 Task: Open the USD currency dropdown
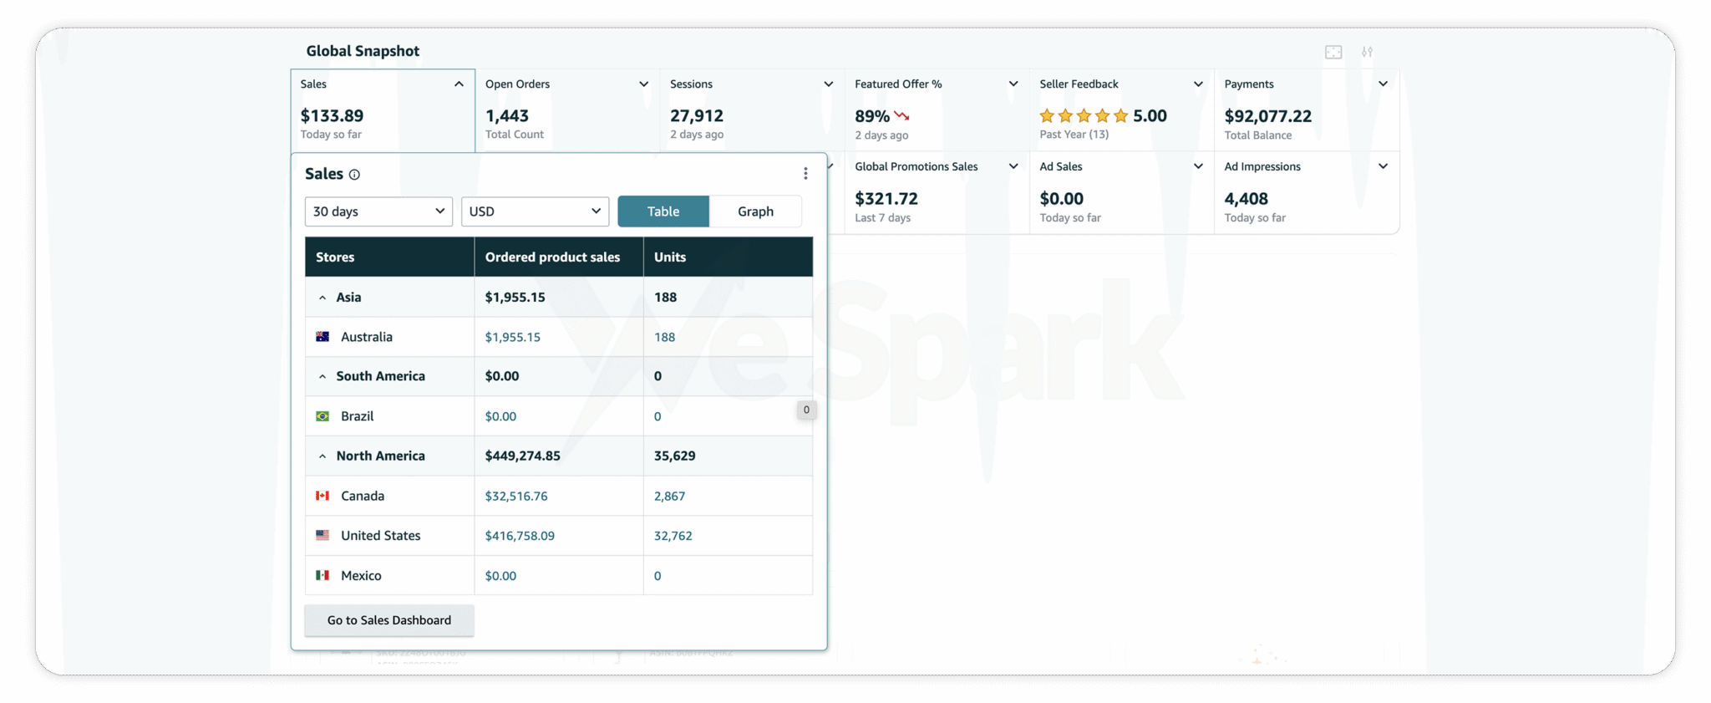click(x=535, y=211)
